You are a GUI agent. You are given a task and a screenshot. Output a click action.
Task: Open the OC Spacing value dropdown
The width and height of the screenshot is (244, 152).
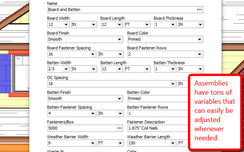point(173,84)
